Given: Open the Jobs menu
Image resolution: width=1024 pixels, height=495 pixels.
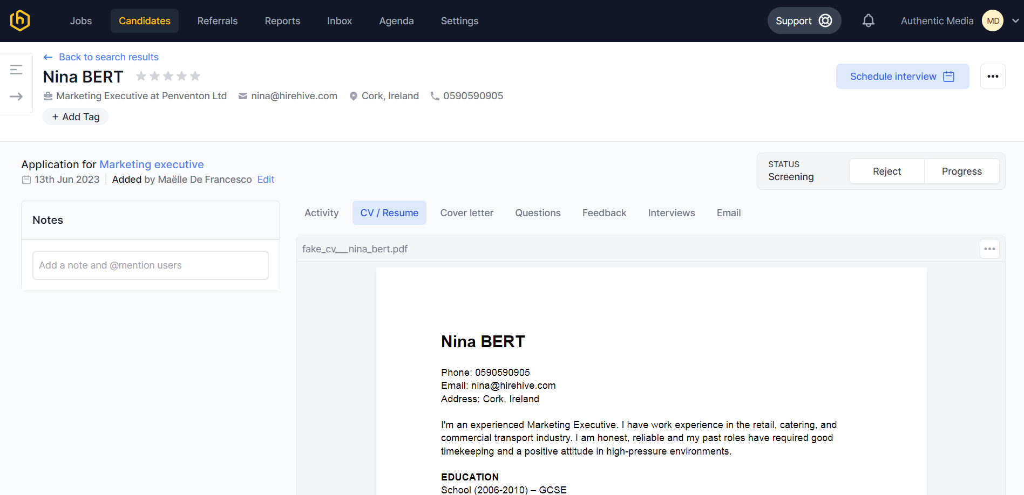Looking at the screenshot, I should tap(81, 20).
